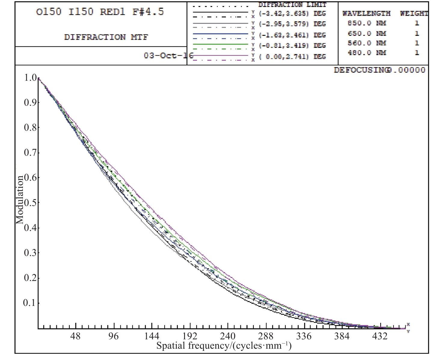Click the 03-Oct-16 date label
The height and width of the screenshot is (355, 444).
coord(168,56)
